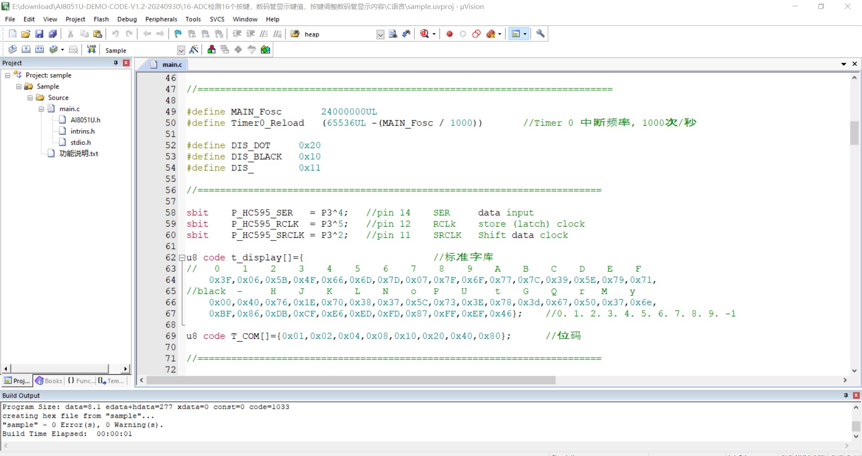Screen dimensions: 862x456
Task: Download to flash using the LOAD icon
Action: [x=92, y=49]
